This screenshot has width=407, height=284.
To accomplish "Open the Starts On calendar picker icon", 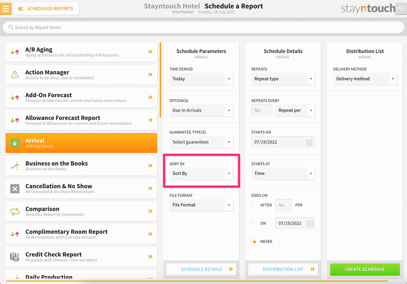I will point(309,142).
